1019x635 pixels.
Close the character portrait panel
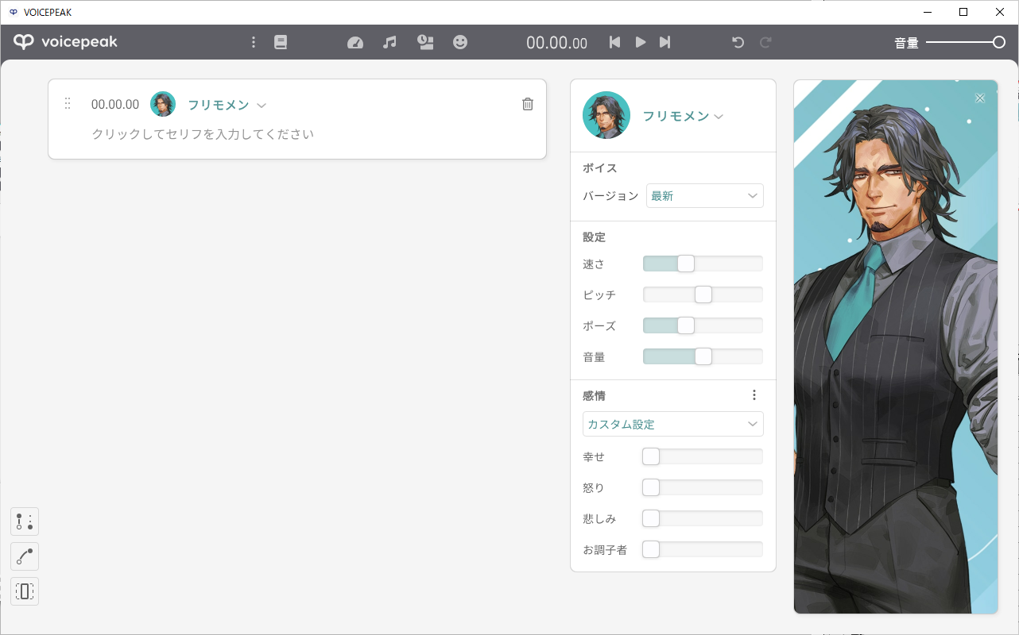point(980,98)
